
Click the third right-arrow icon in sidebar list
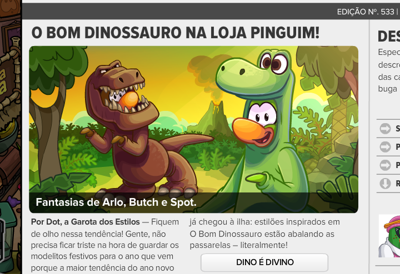(385, 165)
